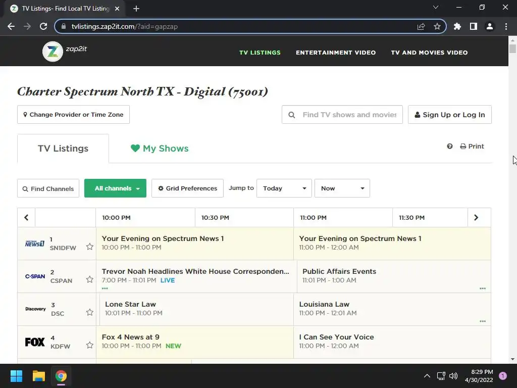
Task: Expand more options on Louisiana Law row
Action: click(x=483, y=321)
